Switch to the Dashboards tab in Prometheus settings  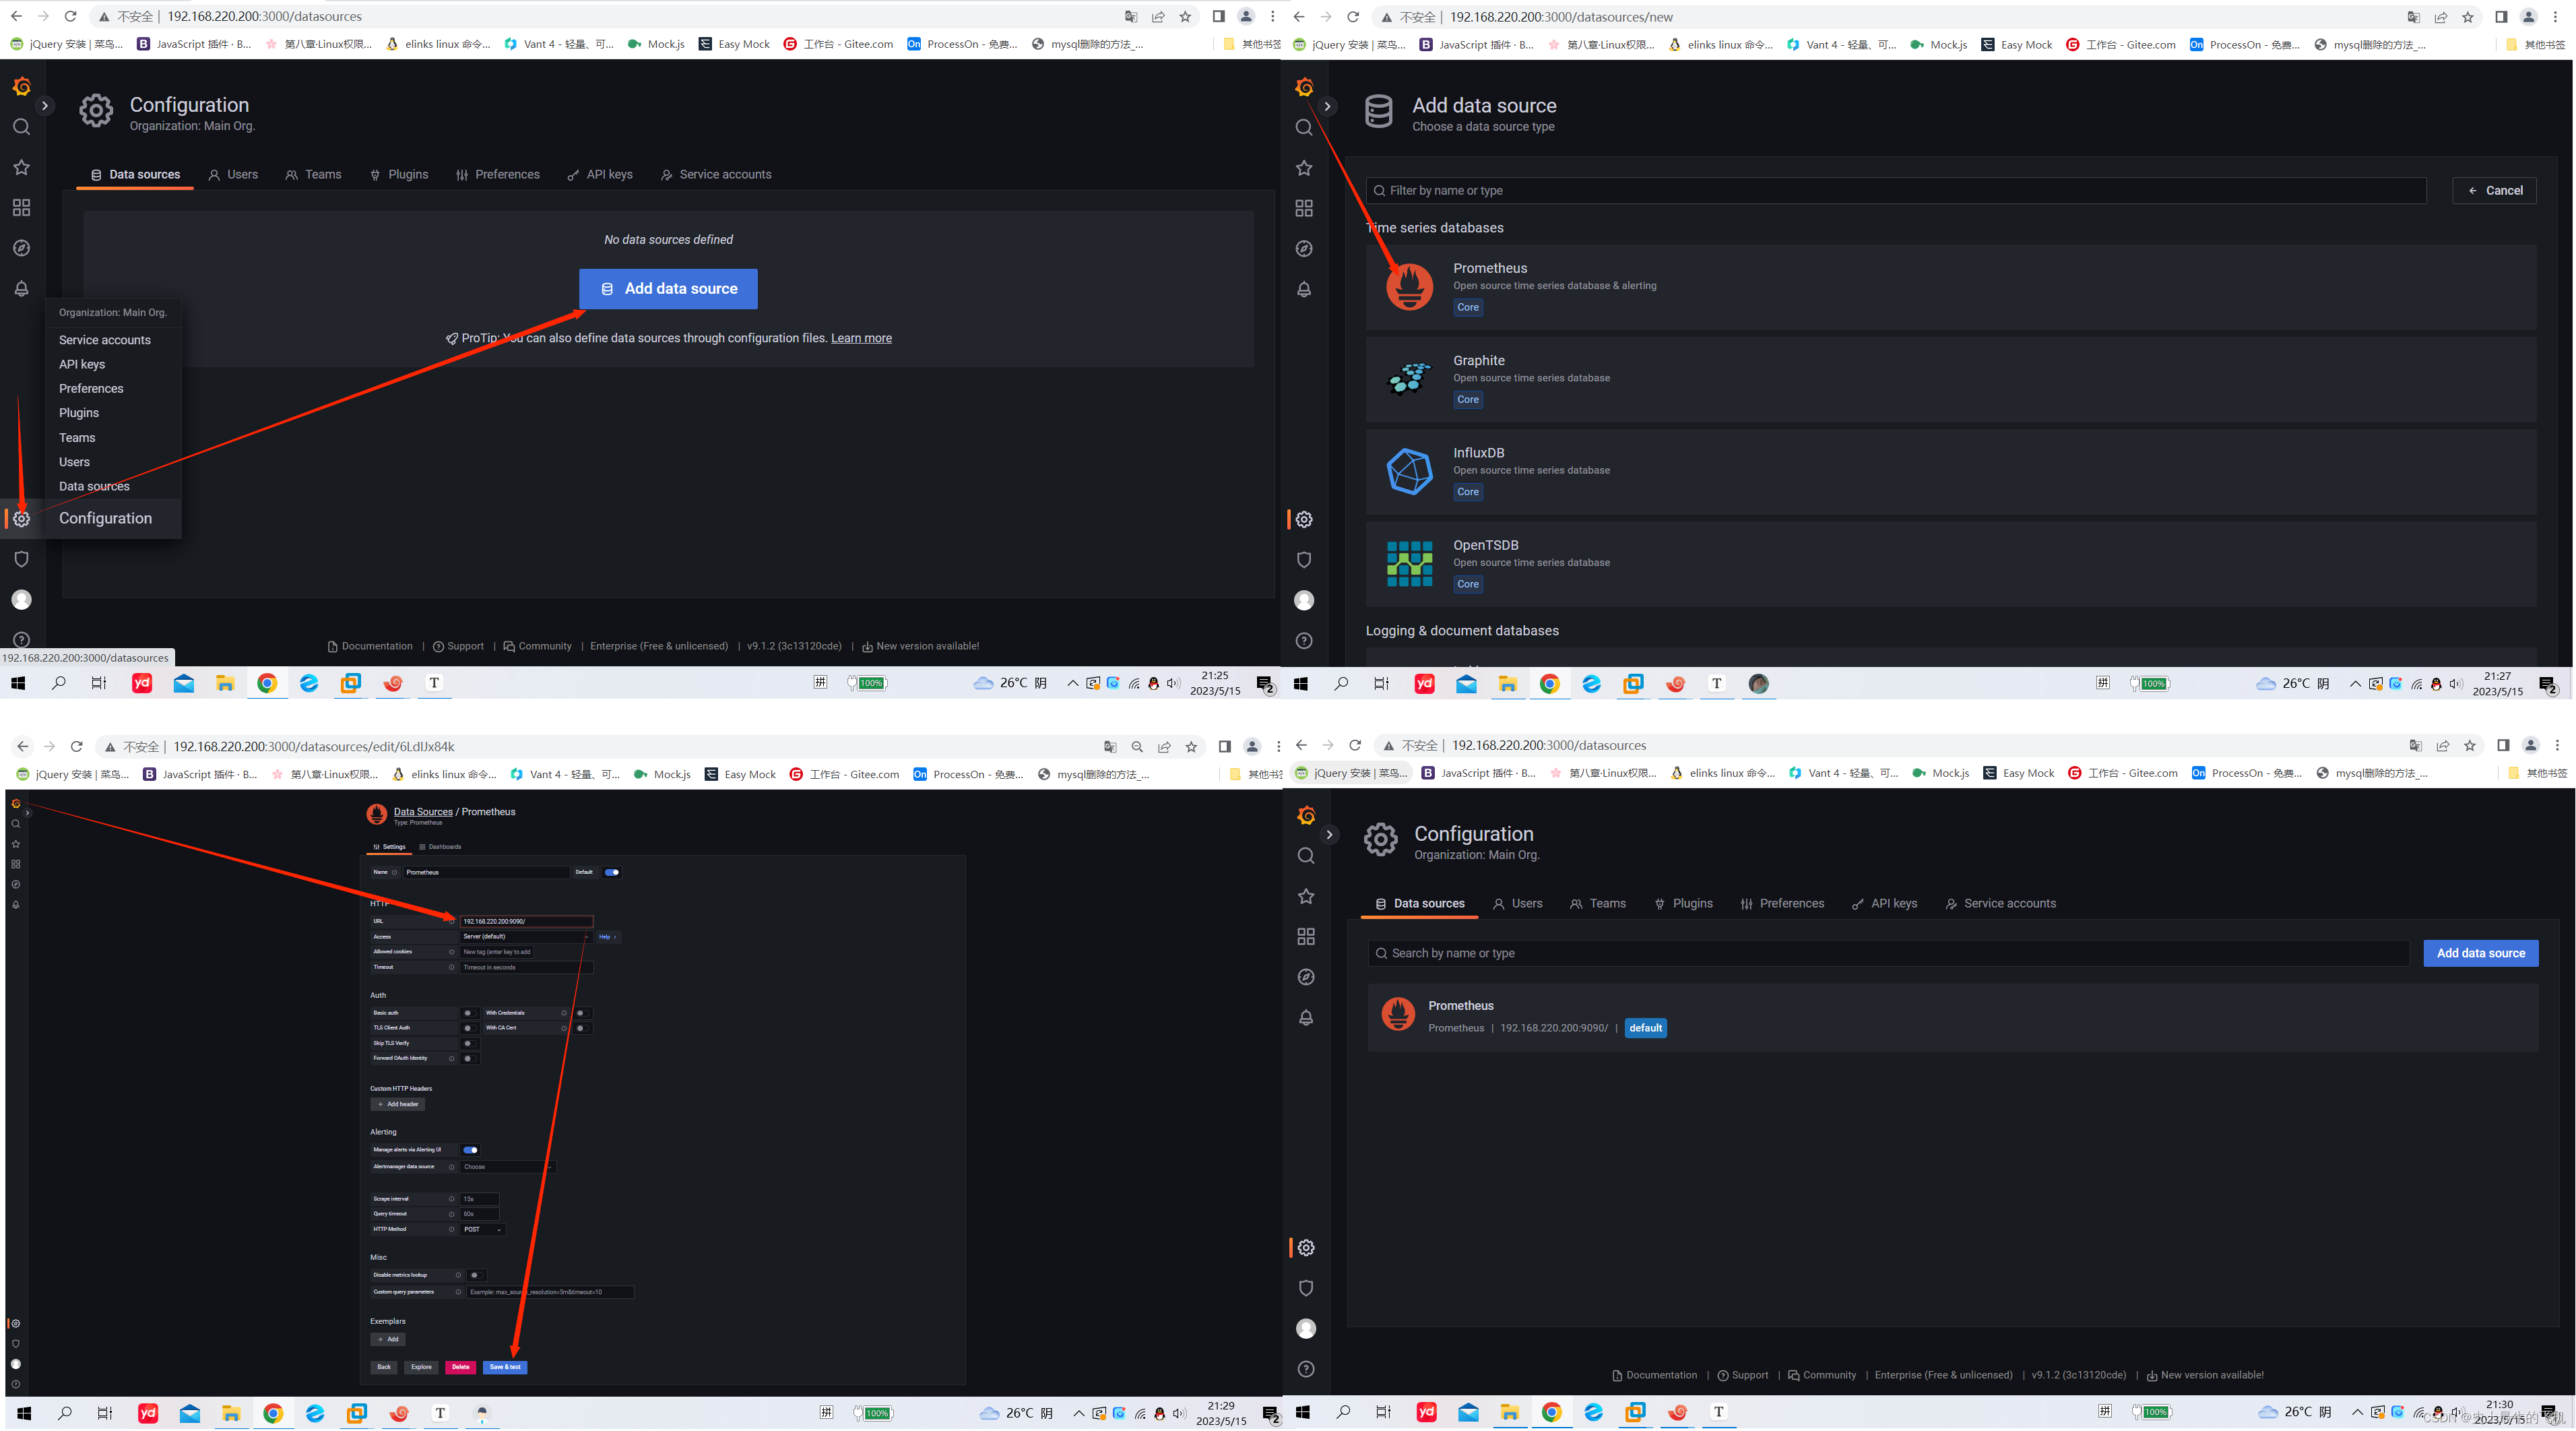441,847
